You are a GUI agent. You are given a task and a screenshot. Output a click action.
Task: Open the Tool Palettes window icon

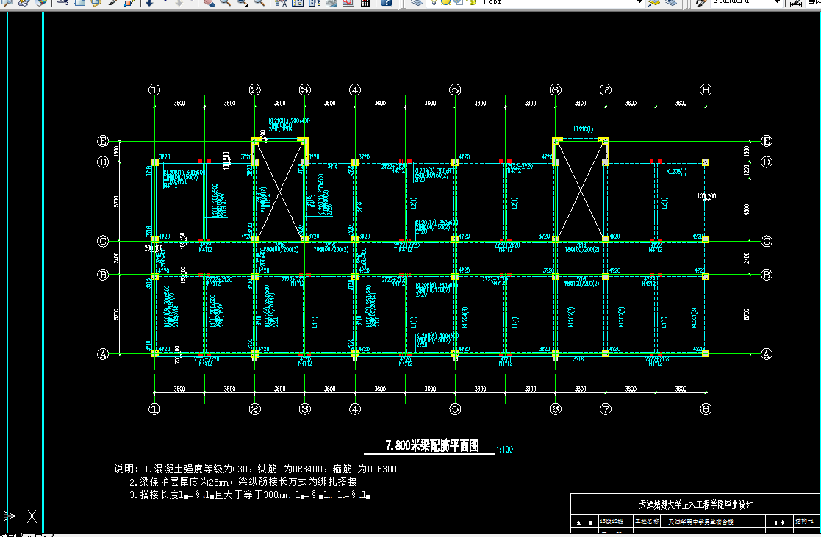coord(315,3)
